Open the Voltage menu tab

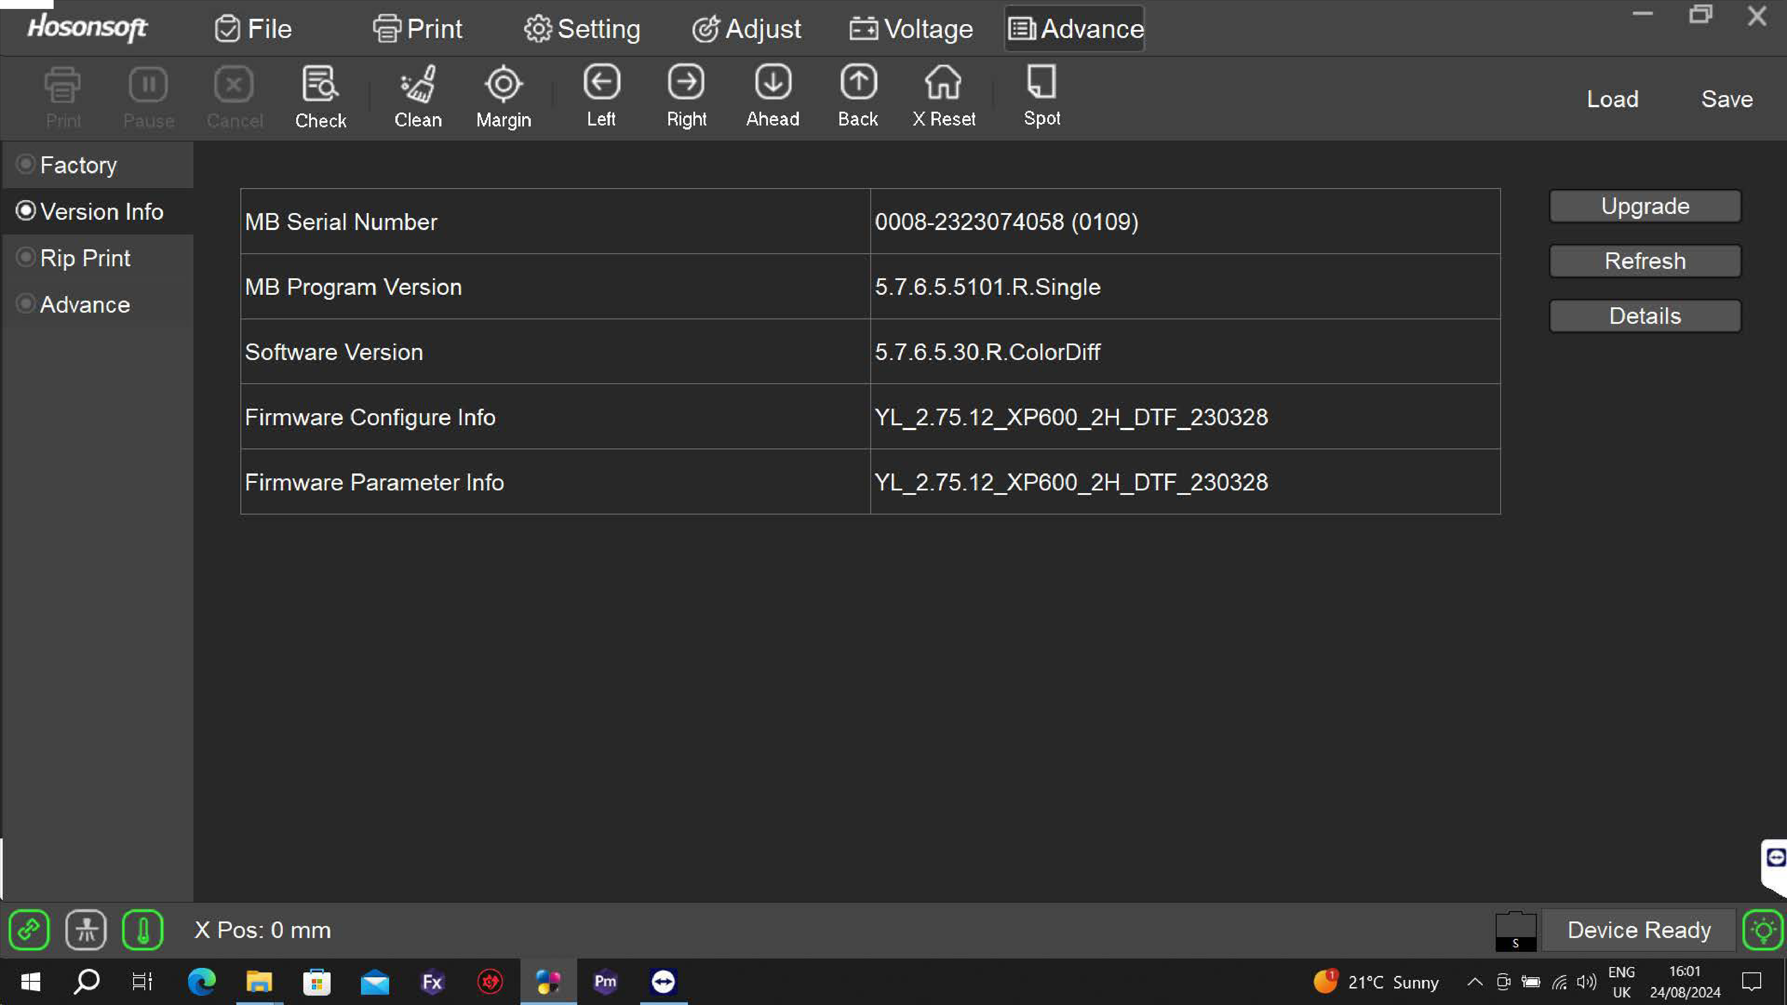coord(911,29)
